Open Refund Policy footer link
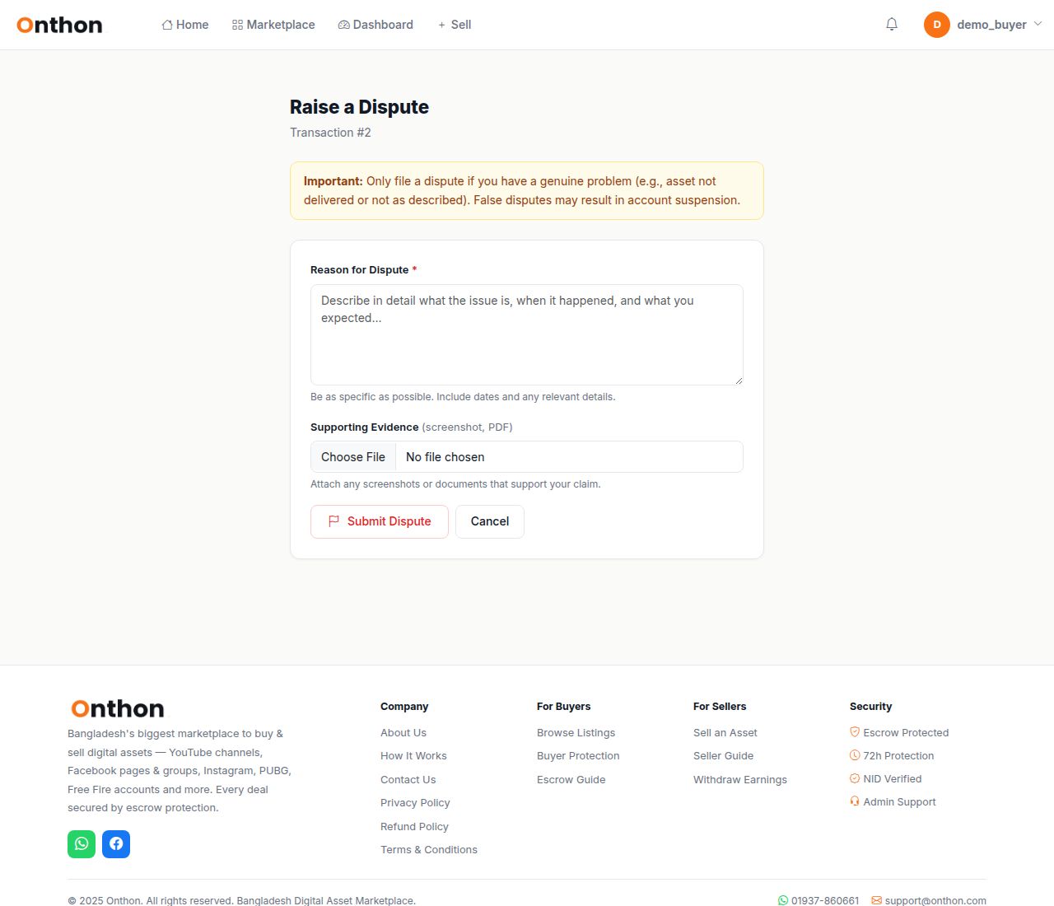Screen dimensions: 1054x906 (414, 826)
